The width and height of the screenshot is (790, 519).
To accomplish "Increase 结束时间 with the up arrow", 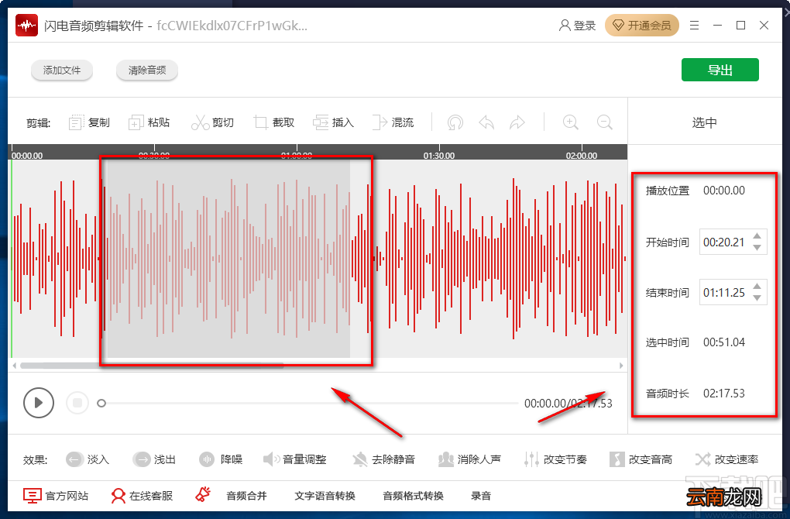I will pos(757,286).
